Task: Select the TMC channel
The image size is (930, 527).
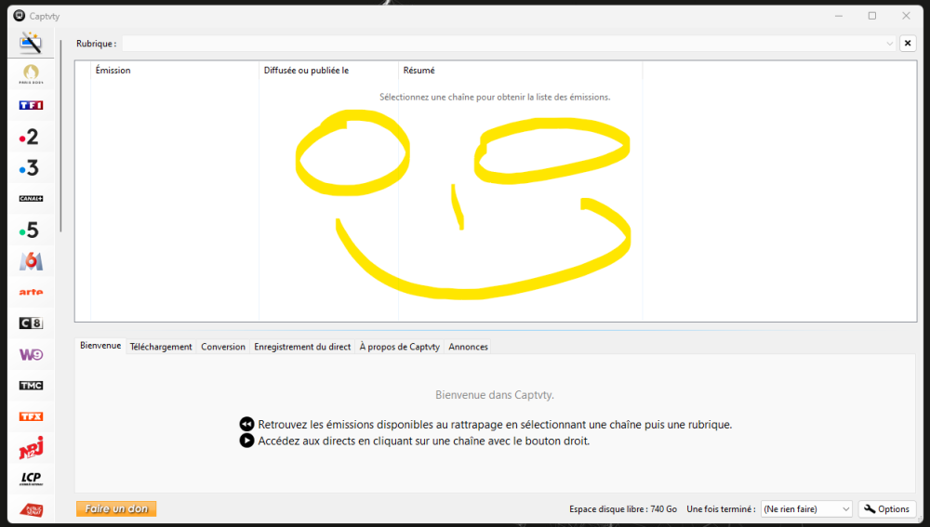Action: [x=31, y=386]
